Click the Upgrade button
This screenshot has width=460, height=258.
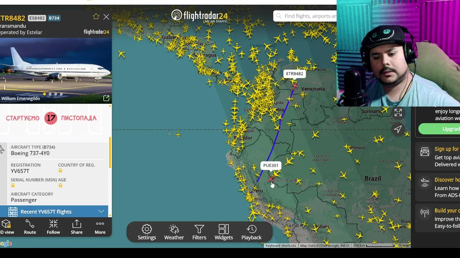[x=440, y=129]
